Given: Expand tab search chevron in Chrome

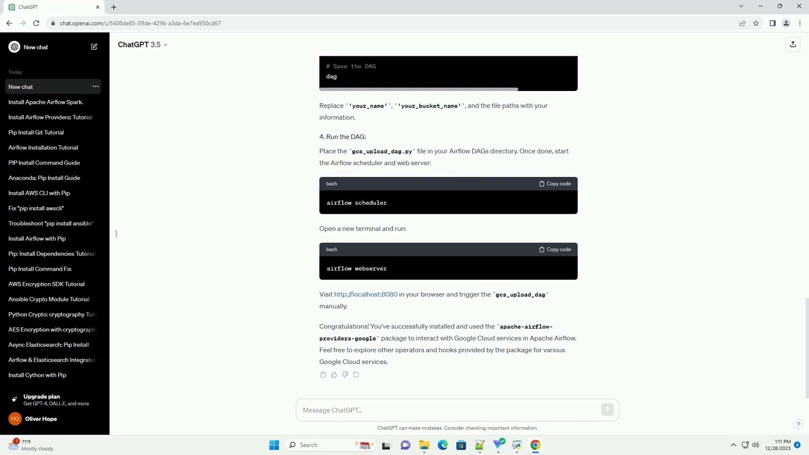Looking at the screenshot, I should click(741, 6).
